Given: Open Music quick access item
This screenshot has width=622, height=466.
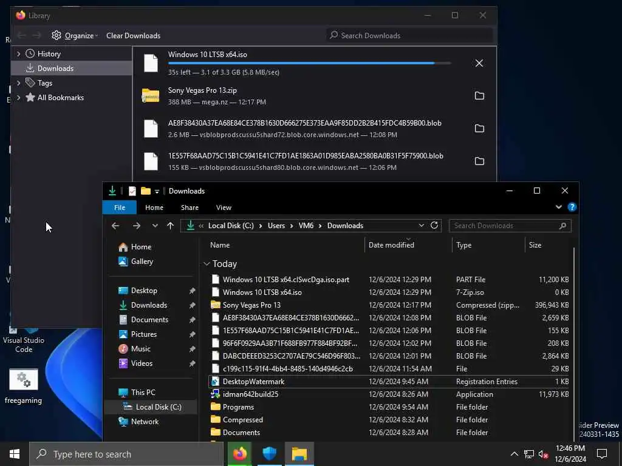Looking at the screenshot, I should [x=134, y=349].
